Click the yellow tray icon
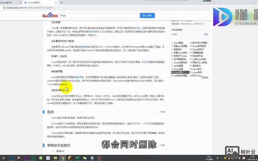 pyautogui.click(x=225, y=158)
